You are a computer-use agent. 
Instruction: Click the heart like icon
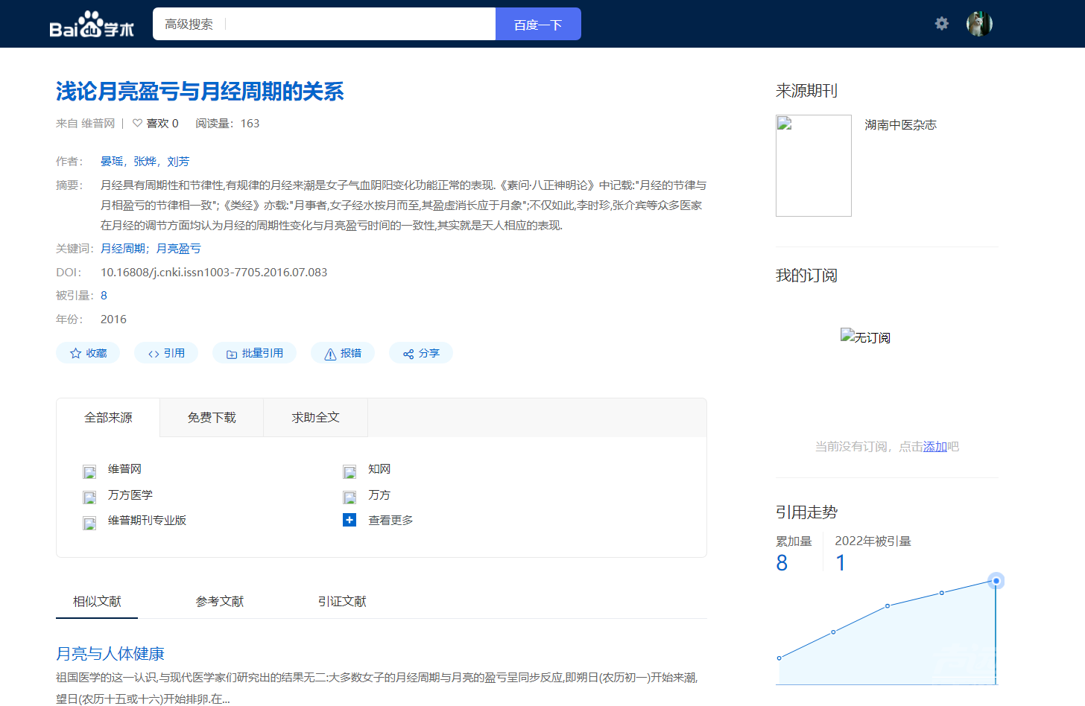tap(137, 124)
